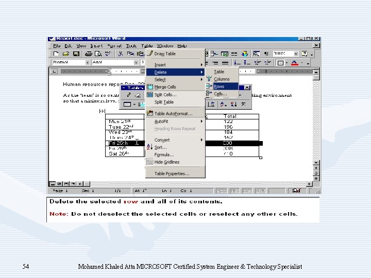Open Print Preview from the toolbar
The width and height of the screenshot is (371, 278).
98,54
